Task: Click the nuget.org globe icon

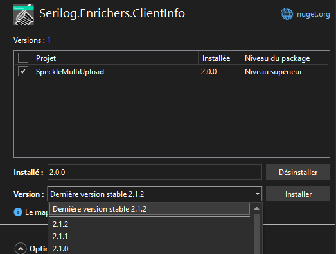Action: 287,14
